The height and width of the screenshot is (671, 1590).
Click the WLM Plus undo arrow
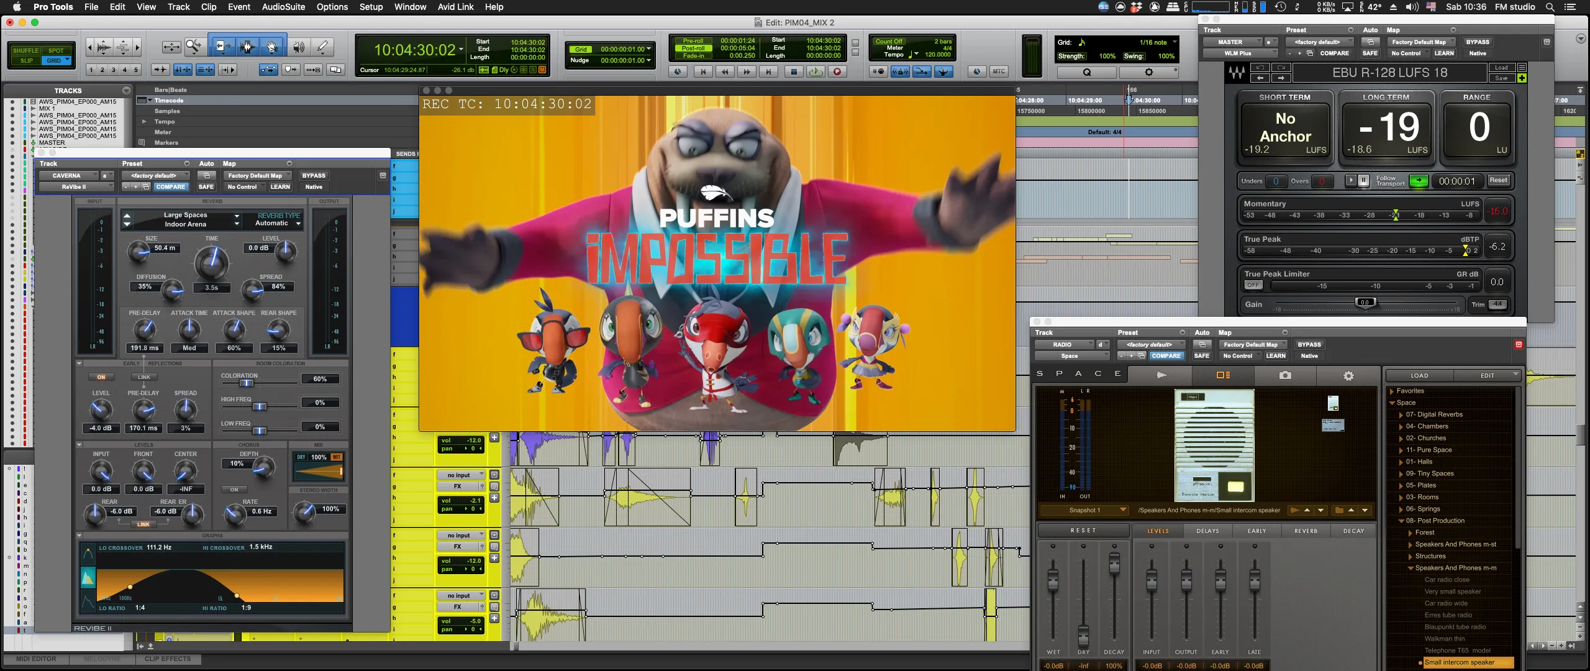tap(1260, 67)
